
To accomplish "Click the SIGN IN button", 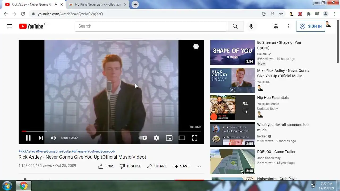I will [x=311, y=26].
